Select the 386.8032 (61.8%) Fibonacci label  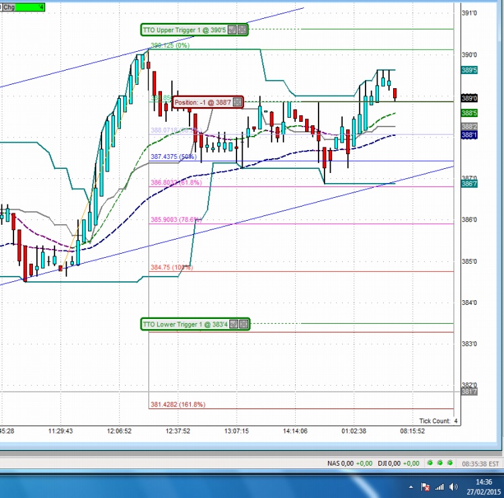pos(176,182)
